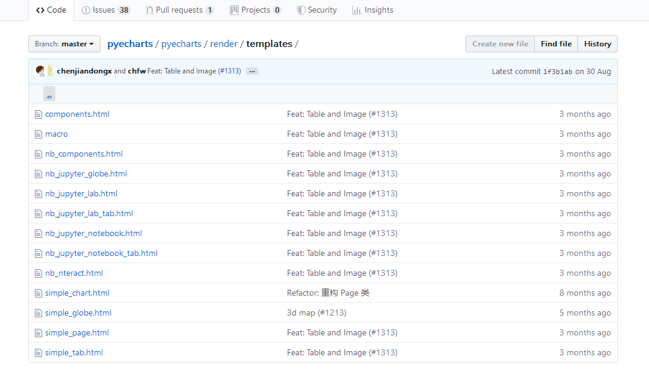Navigate to render folder in breadcrumb
The image size is (649, 386).
click(x=224, y=44)
